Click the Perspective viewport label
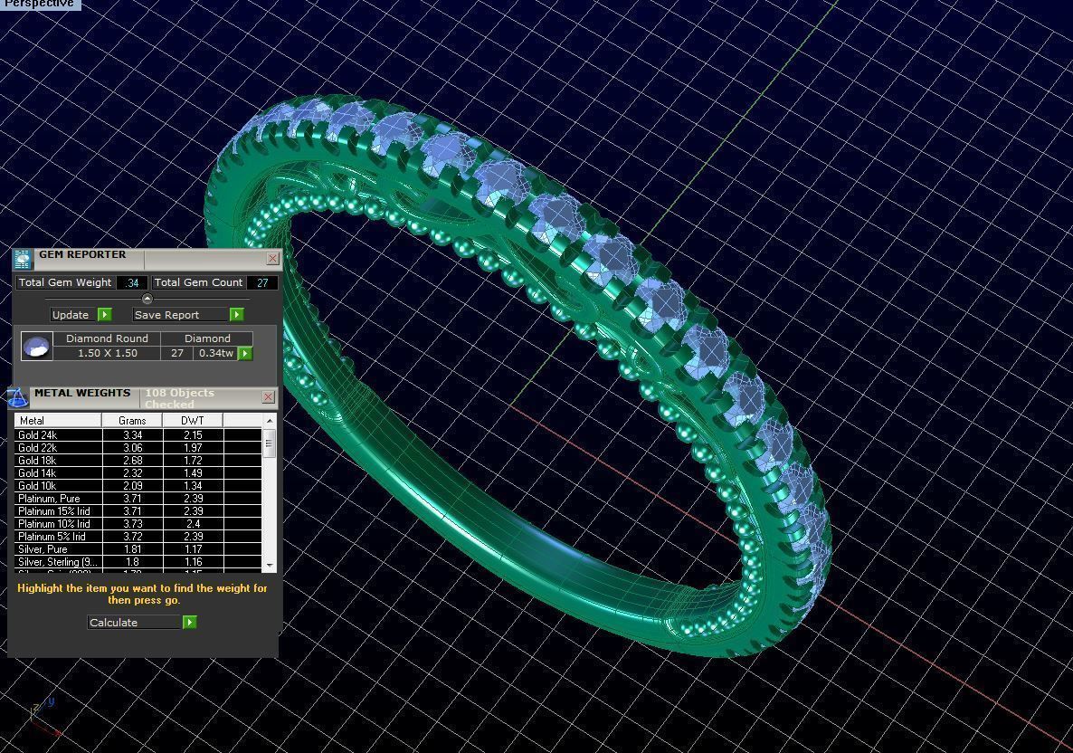The width and height of the screenshot is (1073, 753). [39, 5]
